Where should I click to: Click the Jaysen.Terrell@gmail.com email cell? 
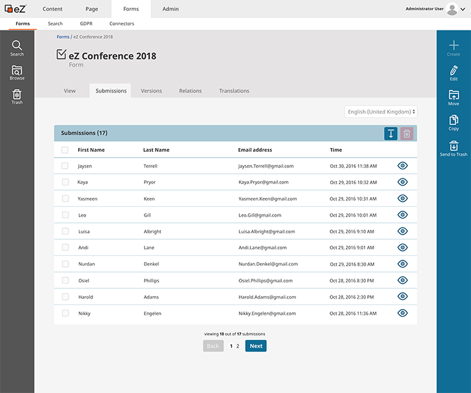(266, 166)
